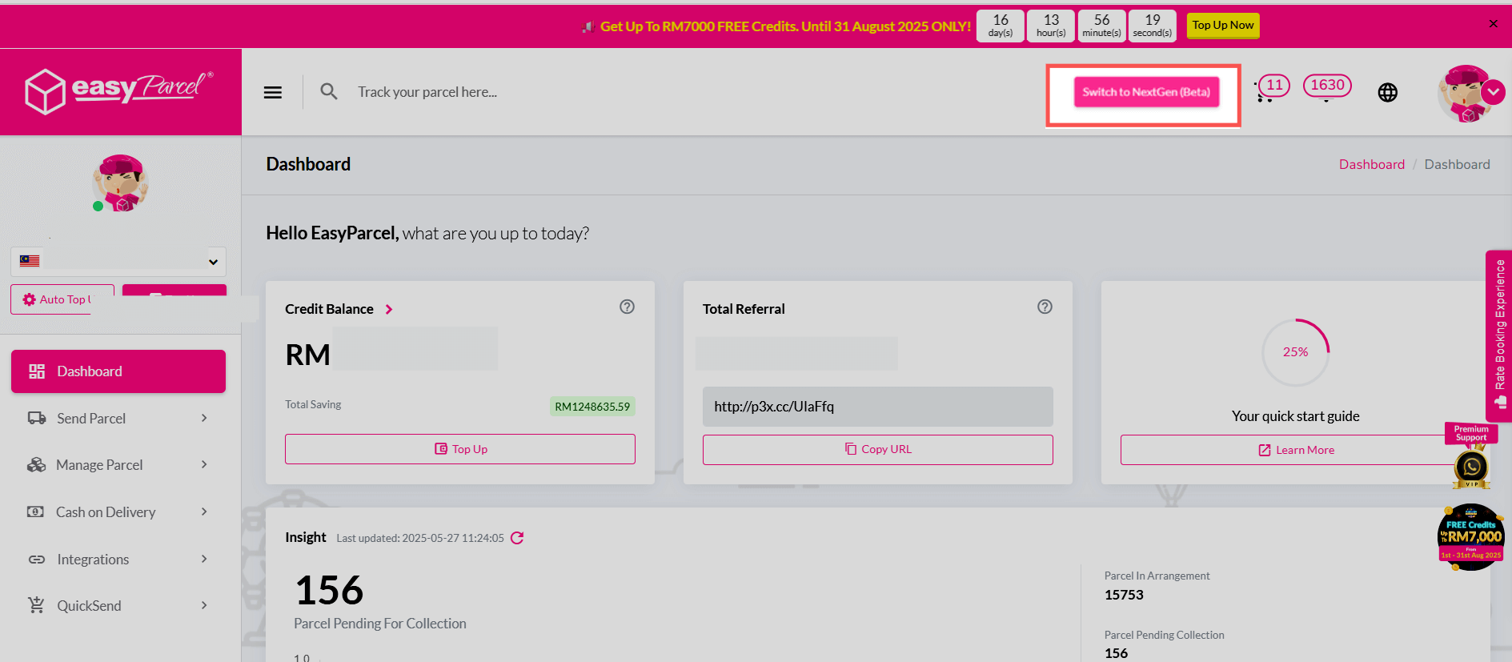Image resolution: width=1512 pixels, height=662 pixels.
Task: Click Switch to NextGen (Beta)
Action: click(x=1146, y=92)
